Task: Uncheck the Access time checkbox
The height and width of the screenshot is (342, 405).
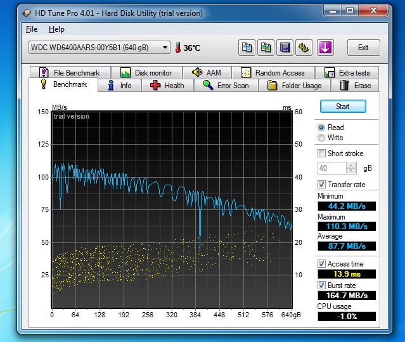Action: [x=321, y=264]
